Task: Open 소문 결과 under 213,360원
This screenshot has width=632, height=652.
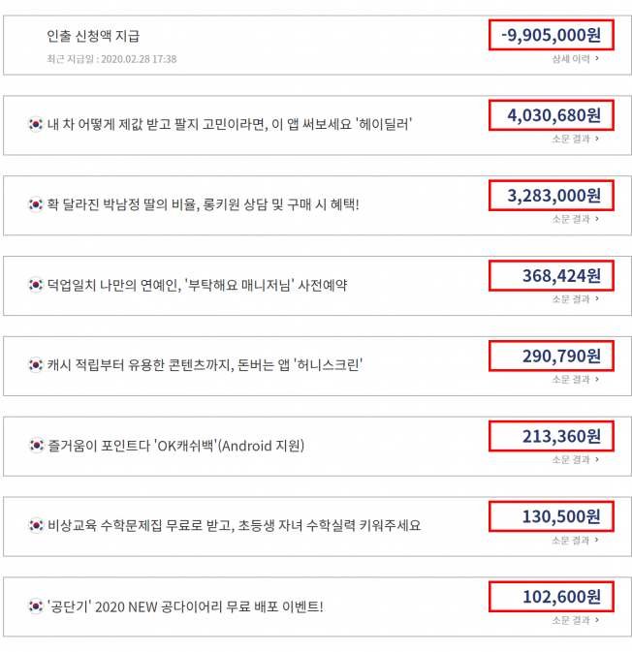Action: pyautogui.click(x=576, y=459)
